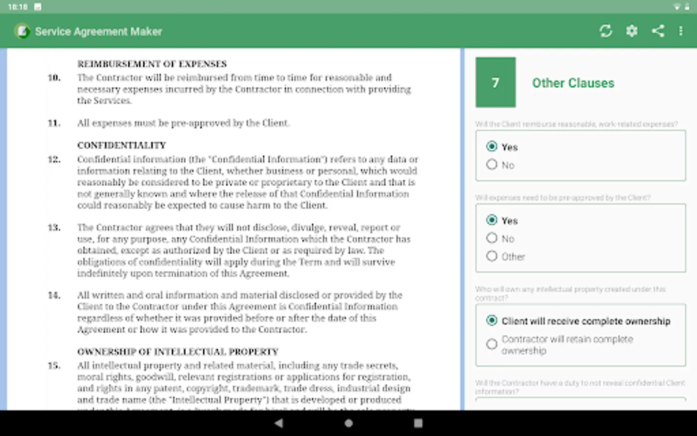Open the three-dot overflow menu
The width and height of the screenshot is (697, 436).
681,31
